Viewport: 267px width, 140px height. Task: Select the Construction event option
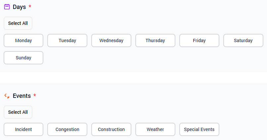(111, 129)
